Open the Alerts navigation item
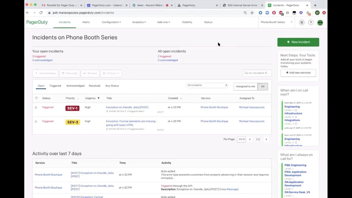This screenshot has width=352, height=198. click(x=86, y=22)
